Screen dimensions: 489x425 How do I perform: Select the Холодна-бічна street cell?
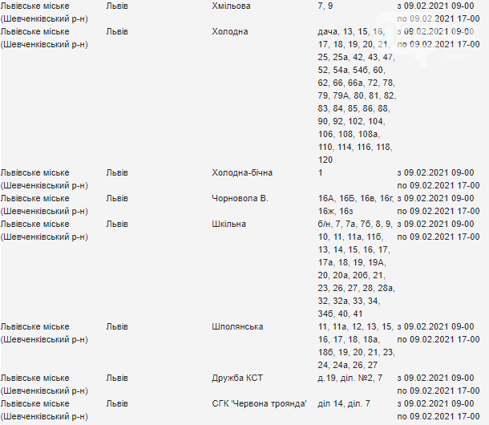click(242, 172)
